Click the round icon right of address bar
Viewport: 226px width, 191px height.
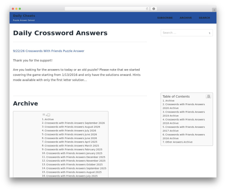pyautogui.click(x=154, y=9)
